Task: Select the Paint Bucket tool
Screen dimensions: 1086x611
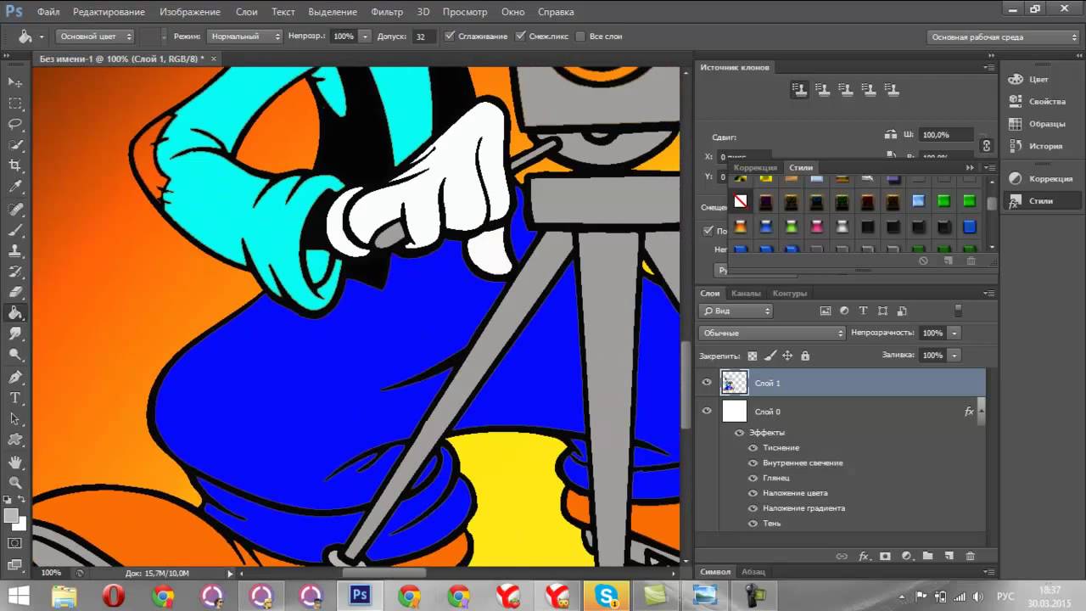Action: 15,314
